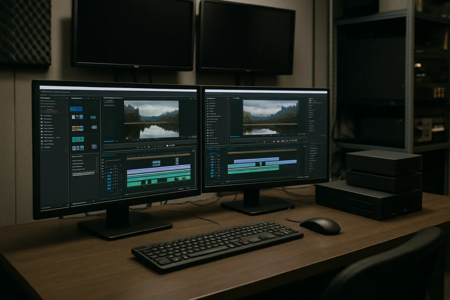Select the wider striped clip above purple track, left monitor
The height and width of the screenshot is (300, 450).
tap(156, 163)
